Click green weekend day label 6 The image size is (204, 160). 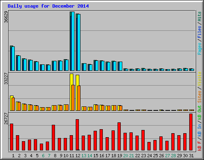point(43,156)
